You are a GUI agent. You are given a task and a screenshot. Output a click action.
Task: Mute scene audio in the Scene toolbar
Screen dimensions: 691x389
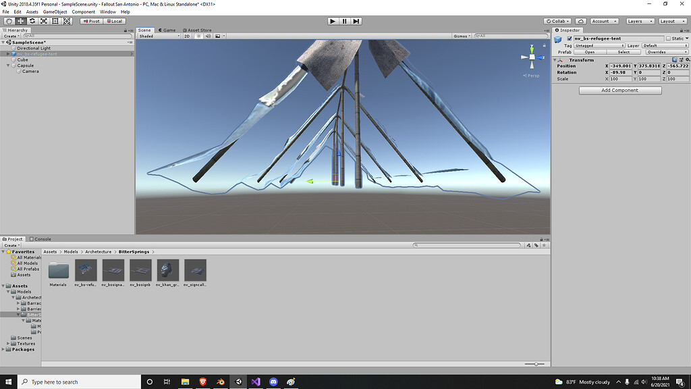(x=207, y=36)
